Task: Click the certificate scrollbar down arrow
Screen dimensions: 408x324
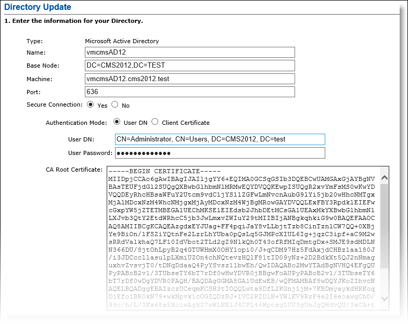Action: (x=384, y=299)
